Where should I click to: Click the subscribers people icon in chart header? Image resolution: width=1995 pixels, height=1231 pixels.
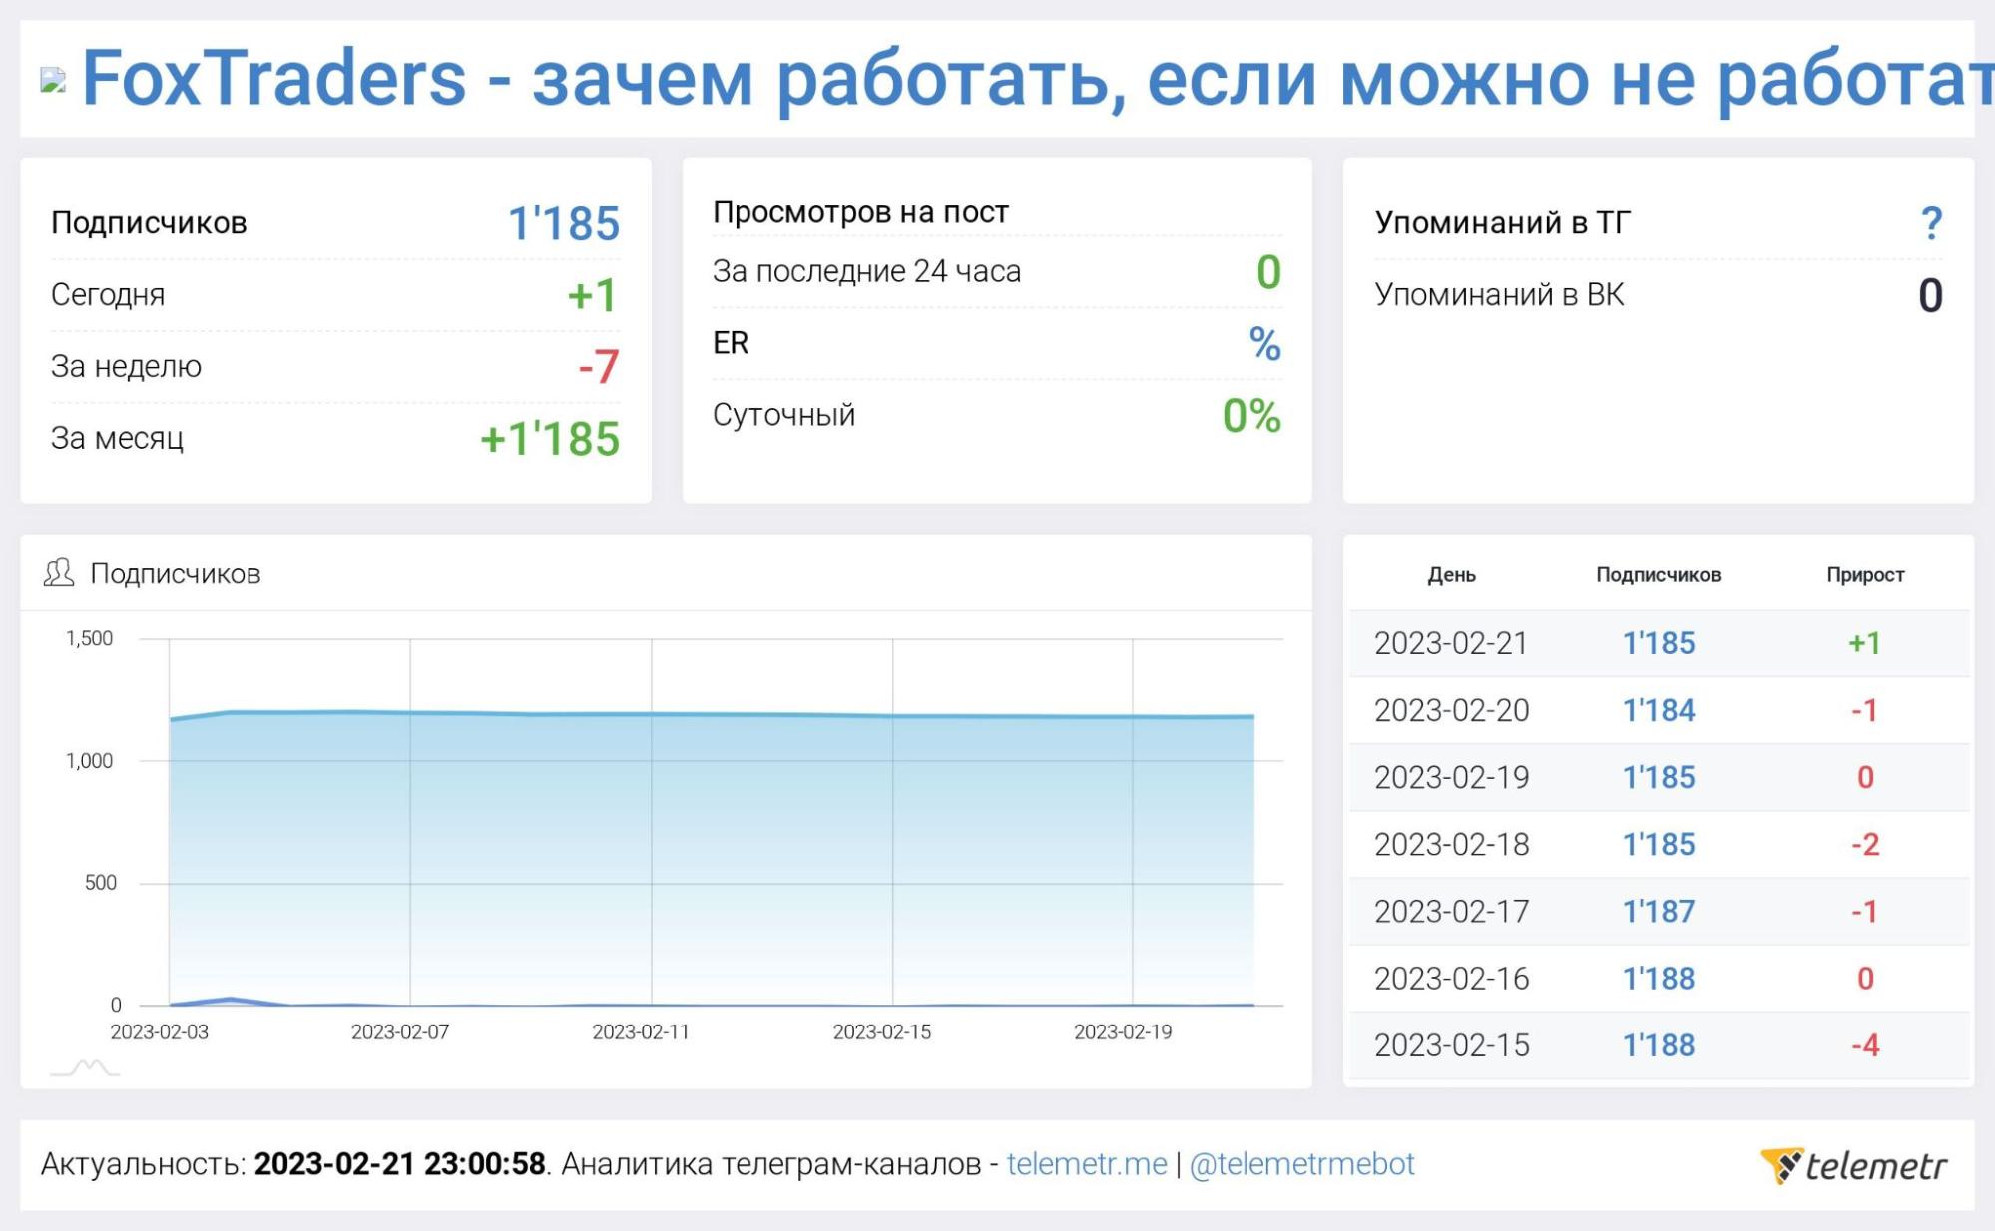tap(59, 573)
